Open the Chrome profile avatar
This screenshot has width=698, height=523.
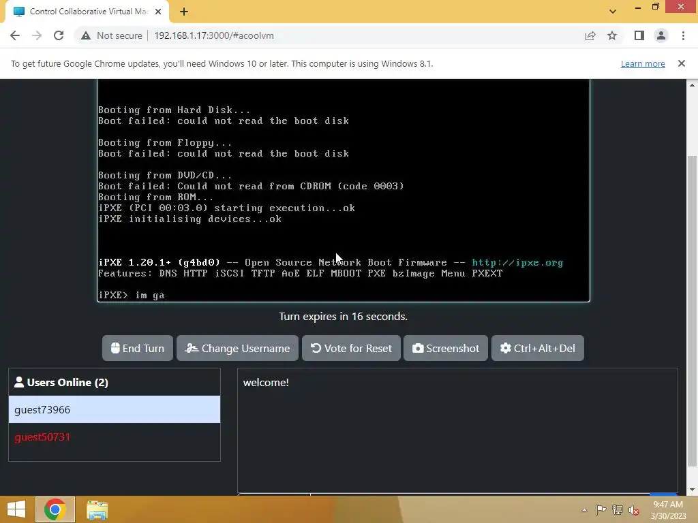click(661, 35)
